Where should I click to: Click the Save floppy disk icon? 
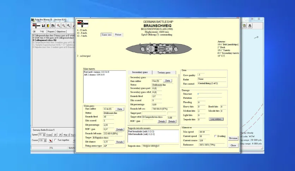tap(43, 25)
